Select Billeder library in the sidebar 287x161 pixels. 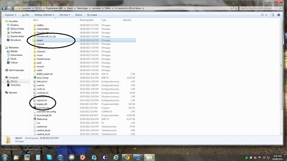pyautogui.click(x=14, y=51)
